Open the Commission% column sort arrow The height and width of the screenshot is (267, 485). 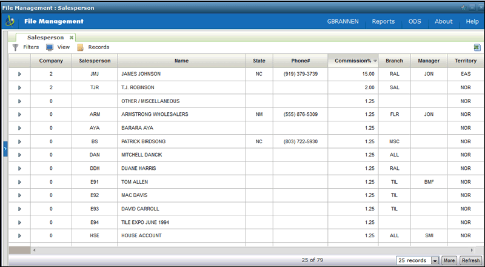(375, 61)
